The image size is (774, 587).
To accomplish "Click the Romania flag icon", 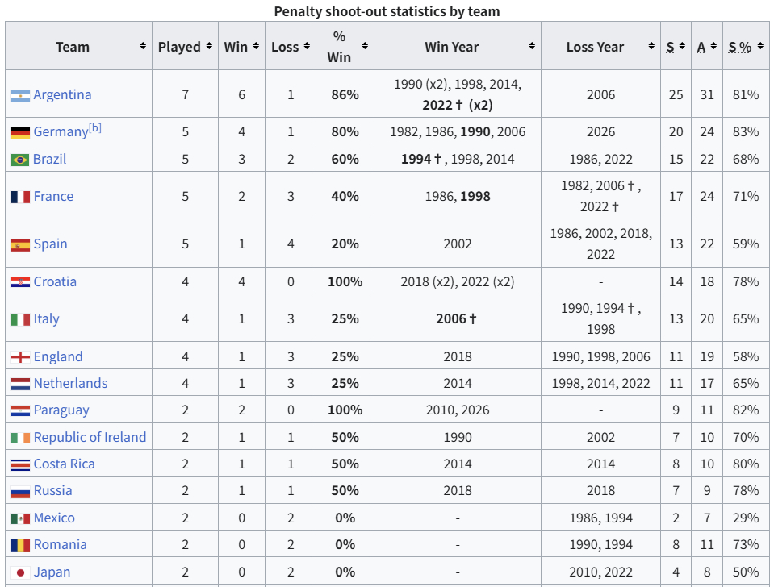I will coord(20,546).
